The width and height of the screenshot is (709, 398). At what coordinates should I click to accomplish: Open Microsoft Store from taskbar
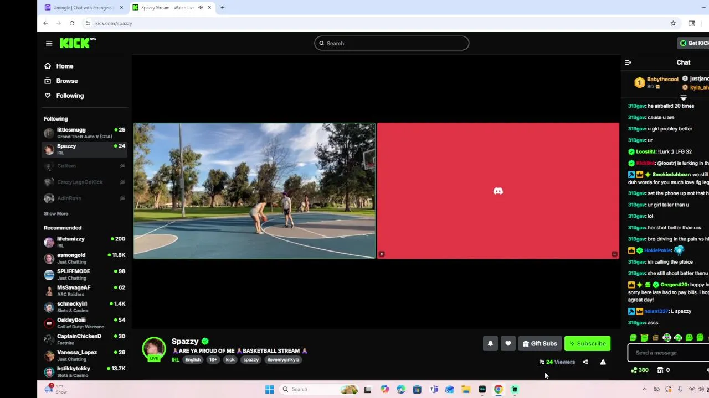click(x=417, y=389)
